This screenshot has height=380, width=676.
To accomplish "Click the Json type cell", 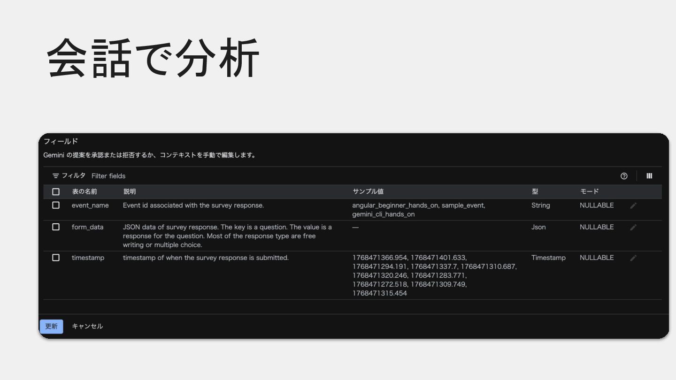I will click(x=538, y=227).
